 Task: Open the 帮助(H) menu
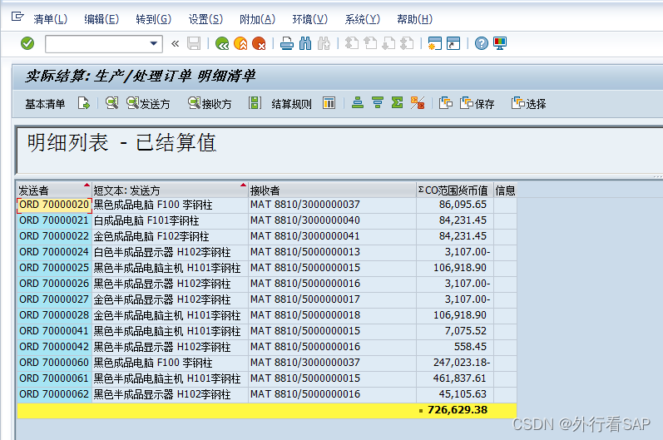tap(415, 19)
